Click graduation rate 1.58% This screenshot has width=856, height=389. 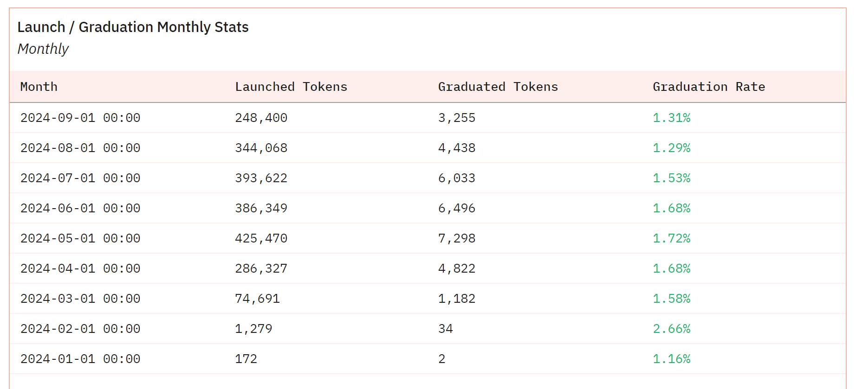(x=672, y=299)
